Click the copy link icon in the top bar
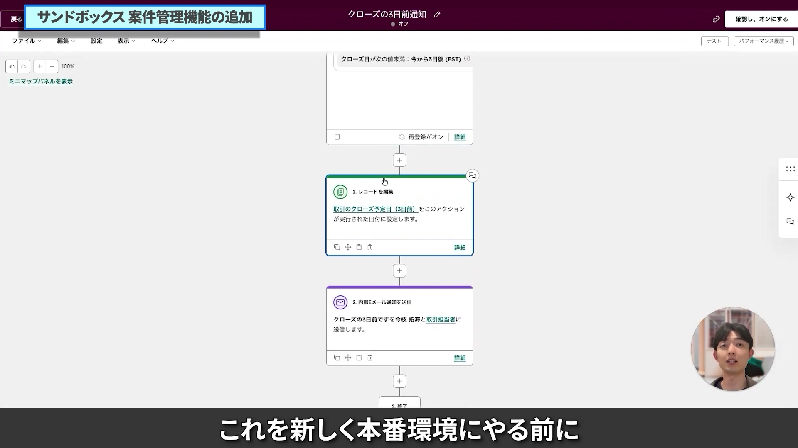The height and width of the screenshot is (448, 798). [x=716, y=19]
